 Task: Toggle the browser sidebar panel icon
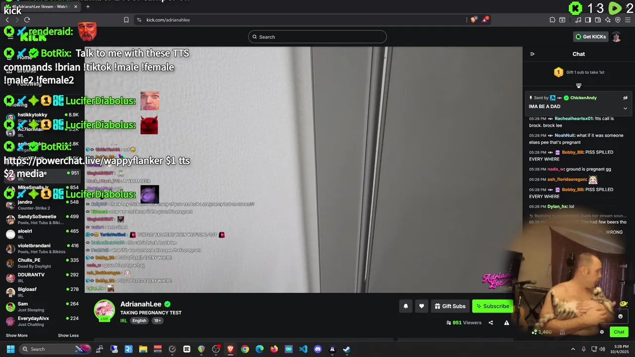(588, 20)
